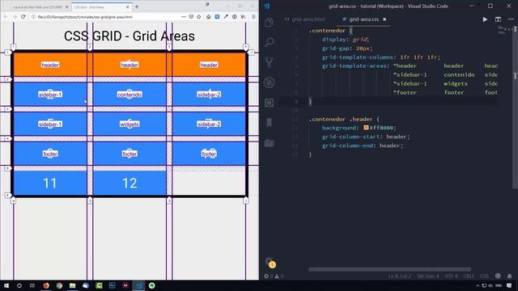Show hidden system tray icons
Screen dimensions: 518x291
pyautogui.click(x=478, y=285)
